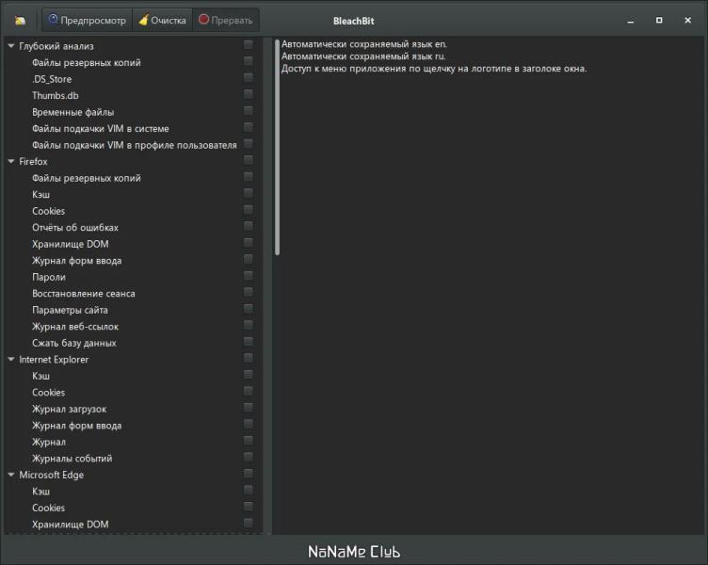
Task: Collapse the Internet Explorer group
Action: point(11,359)
